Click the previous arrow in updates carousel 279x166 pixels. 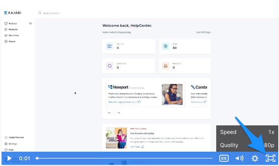pos(109,113)
